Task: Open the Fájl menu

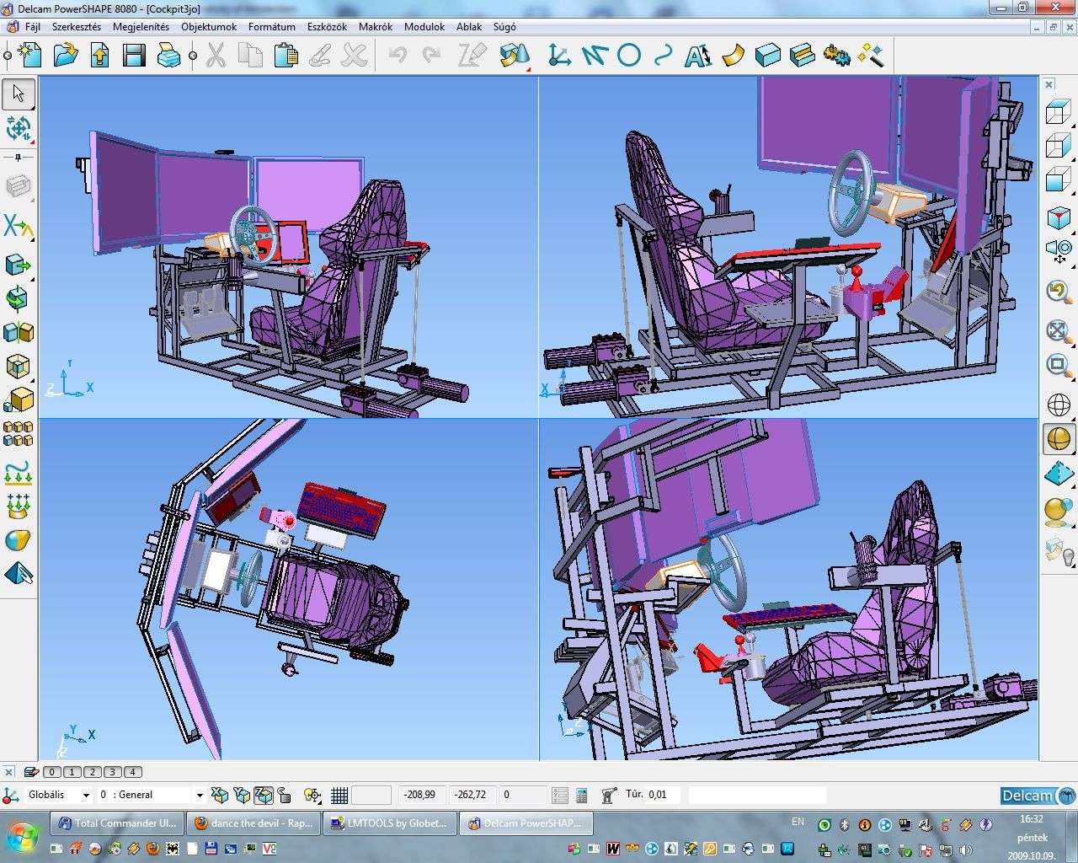Action: [x=33, y=27]
